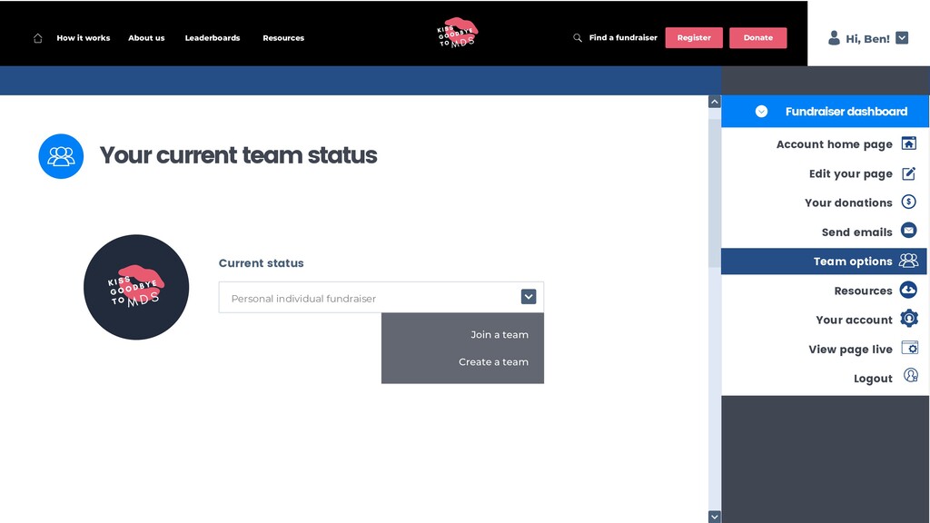
Task: Click the Register button
Action: pos(694,37)
